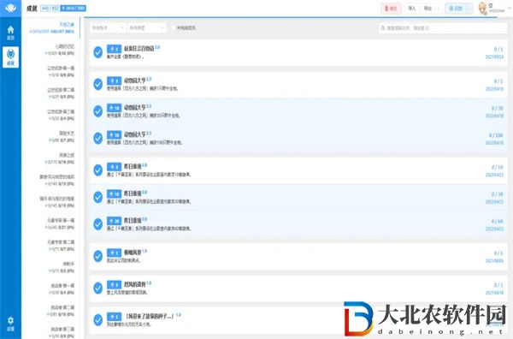Click the red 清空 clear button
This screenshot has width=513, height=339.
point(391,9)
